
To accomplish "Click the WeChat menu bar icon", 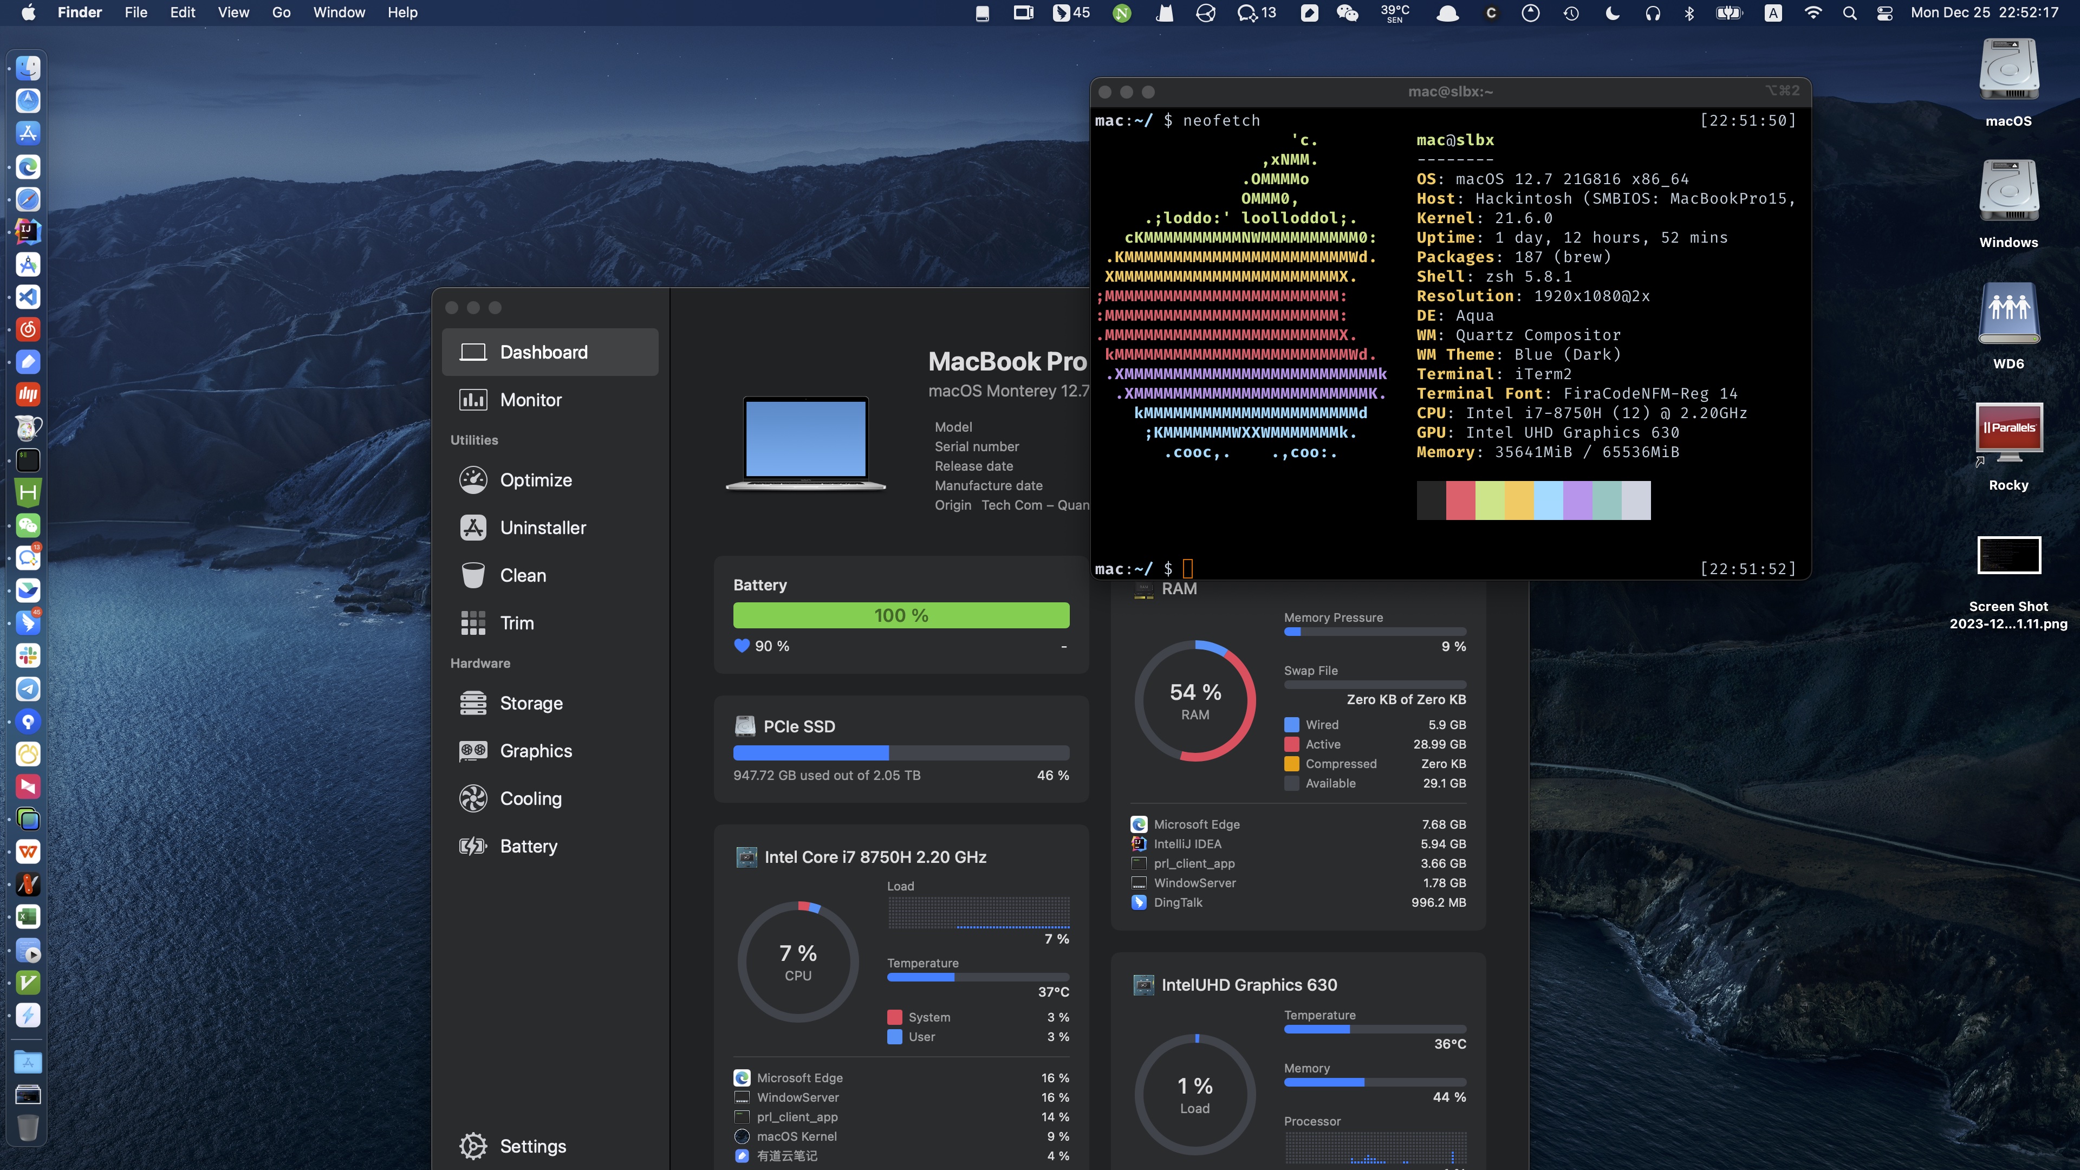I will tap(1347, 12).
